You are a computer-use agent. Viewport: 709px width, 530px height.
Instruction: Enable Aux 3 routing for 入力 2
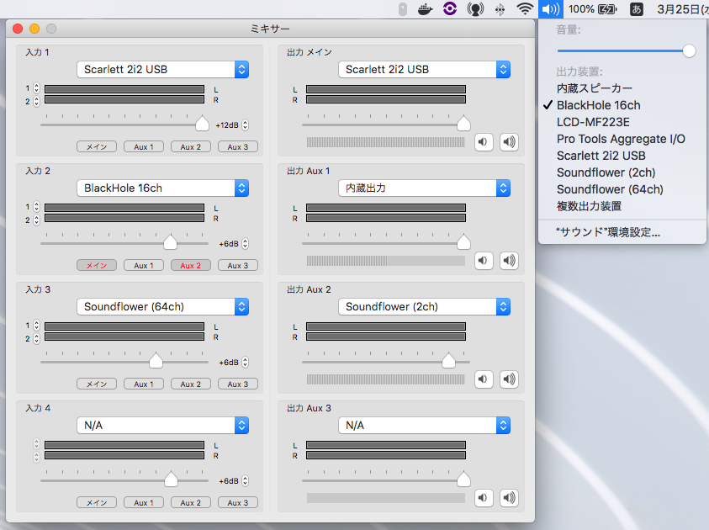coord(238,266)
